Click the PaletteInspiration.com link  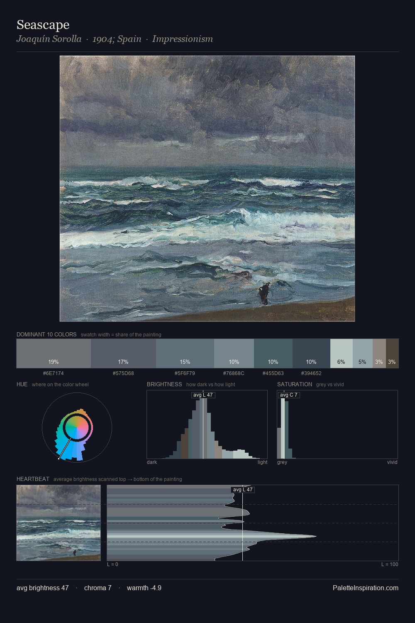point(366,588)
